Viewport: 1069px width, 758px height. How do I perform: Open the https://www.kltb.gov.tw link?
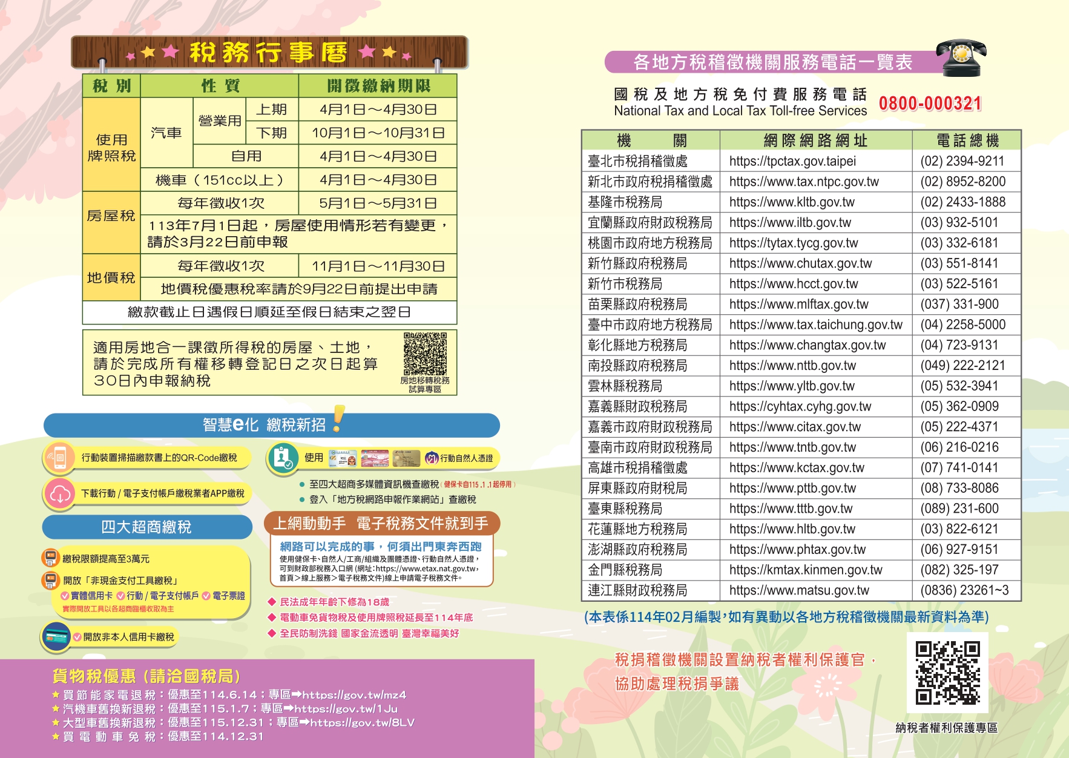(792, 202)
